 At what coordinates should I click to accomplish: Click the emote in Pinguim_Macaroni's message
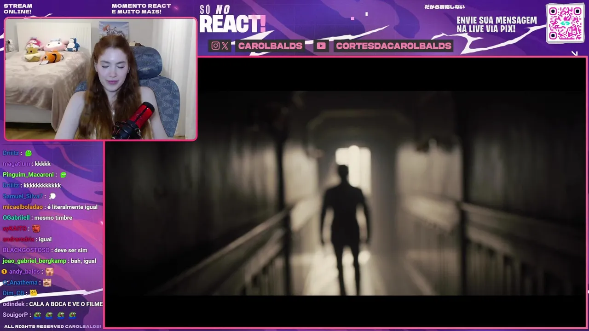pyautogui.click(x=63, y=175)
